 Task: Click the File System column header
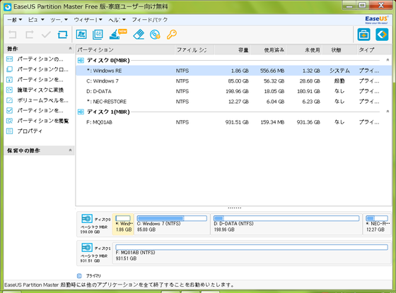[194, 50]
